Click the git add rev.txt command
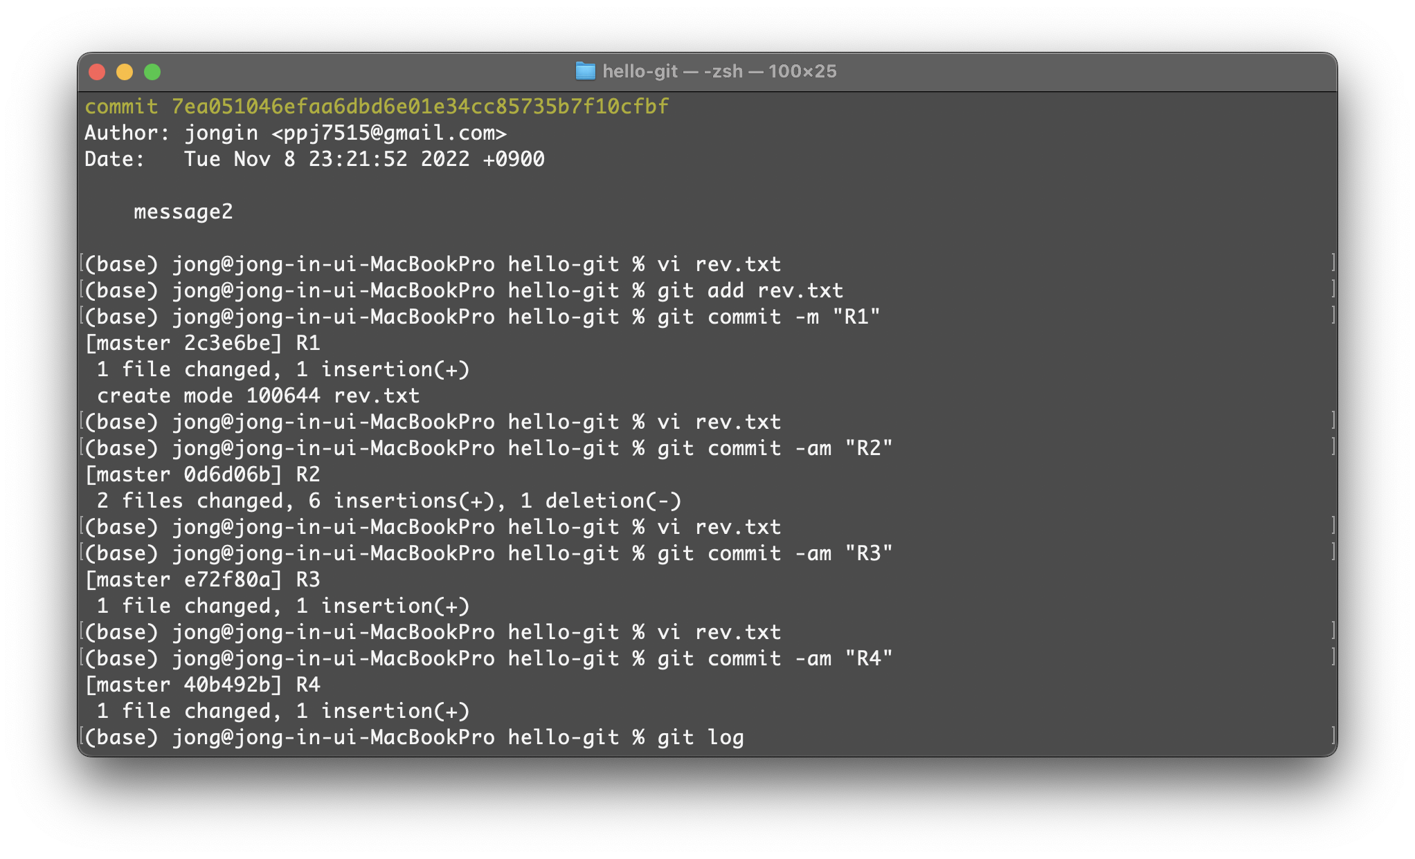Image resolution: width=1415 pixels, height=859 pixels. [x=750, y=290]
